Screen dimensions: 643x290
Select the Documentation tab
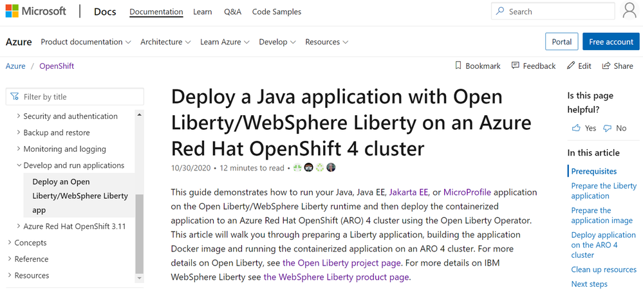[x=156, y=12]
